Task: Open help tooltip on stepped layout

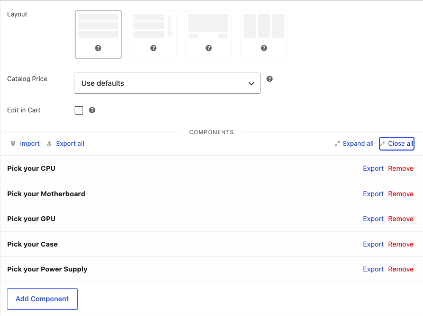Action: pos(209,48)
